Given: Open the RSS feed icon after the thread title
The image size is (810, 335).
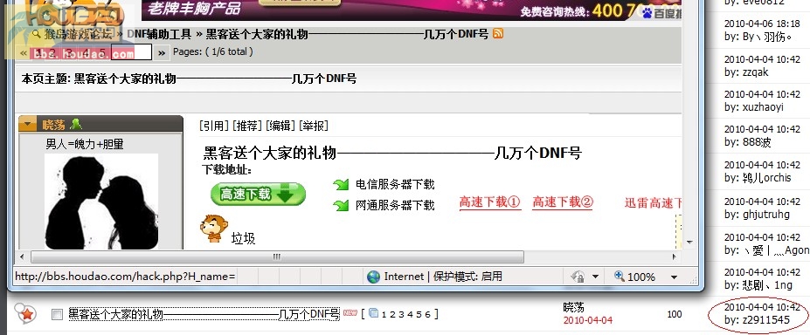Looking at the screenshot, I should coord(498,34).
